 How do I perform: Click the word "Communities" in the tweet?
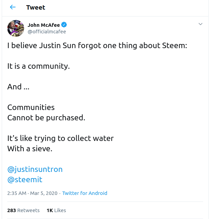pyautogui.click(x=31, y=107)
